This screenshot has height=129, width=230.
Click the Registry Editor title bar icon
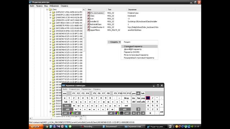click(x=30, y=2)
